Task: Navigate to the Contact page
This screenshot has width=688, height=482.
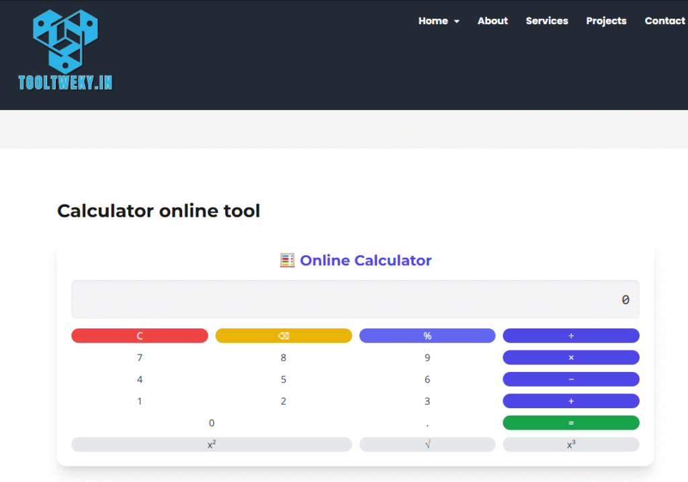Action: (x=664, y=21)
